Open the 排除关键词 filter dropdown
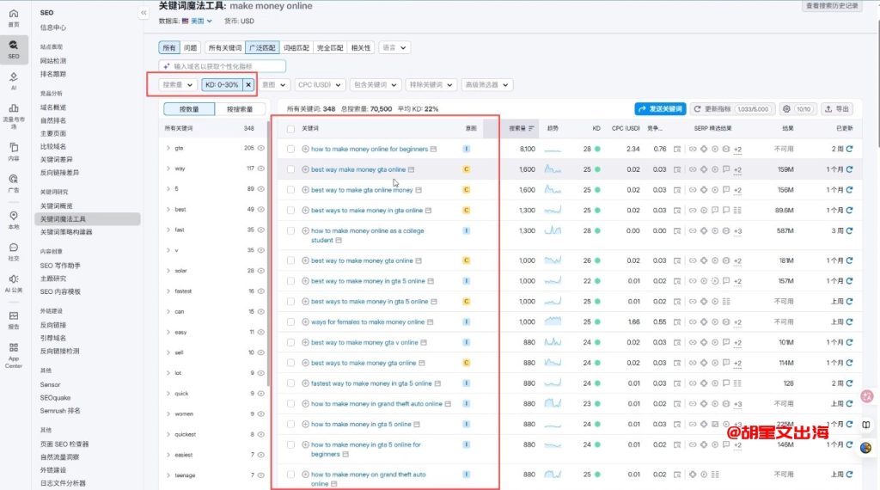 [431, 85]
